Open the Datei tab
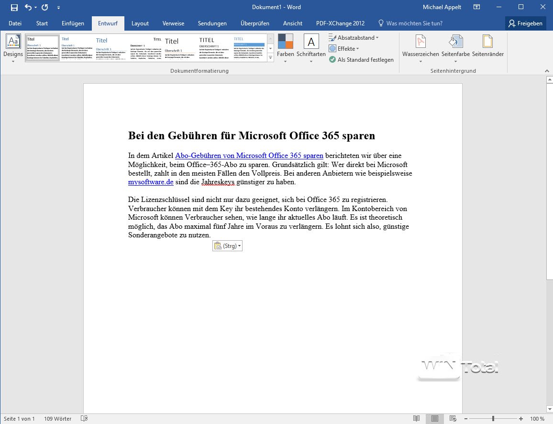 pyautogui.click(x=15, y=23)
